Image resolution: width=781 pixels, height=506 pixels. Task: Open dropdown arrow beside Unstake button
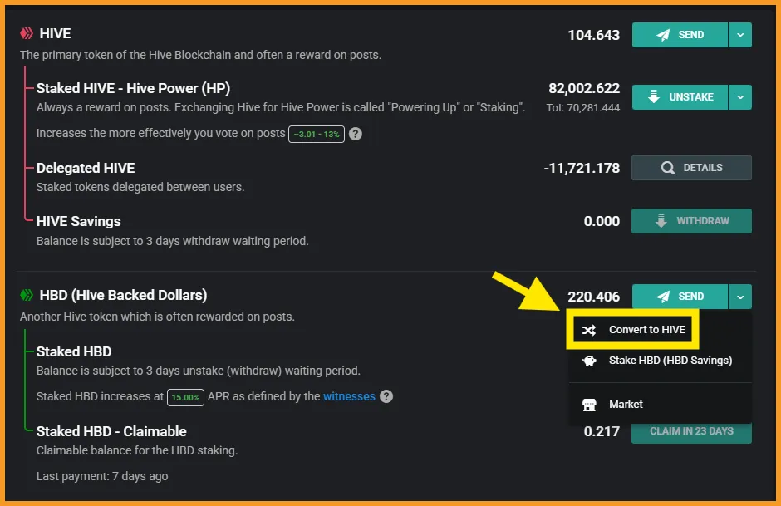(x=740, y=97)
